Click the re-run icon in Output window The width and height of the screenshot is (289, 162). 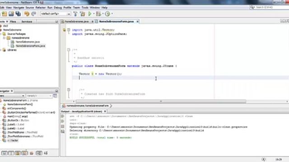pos(63,116)
